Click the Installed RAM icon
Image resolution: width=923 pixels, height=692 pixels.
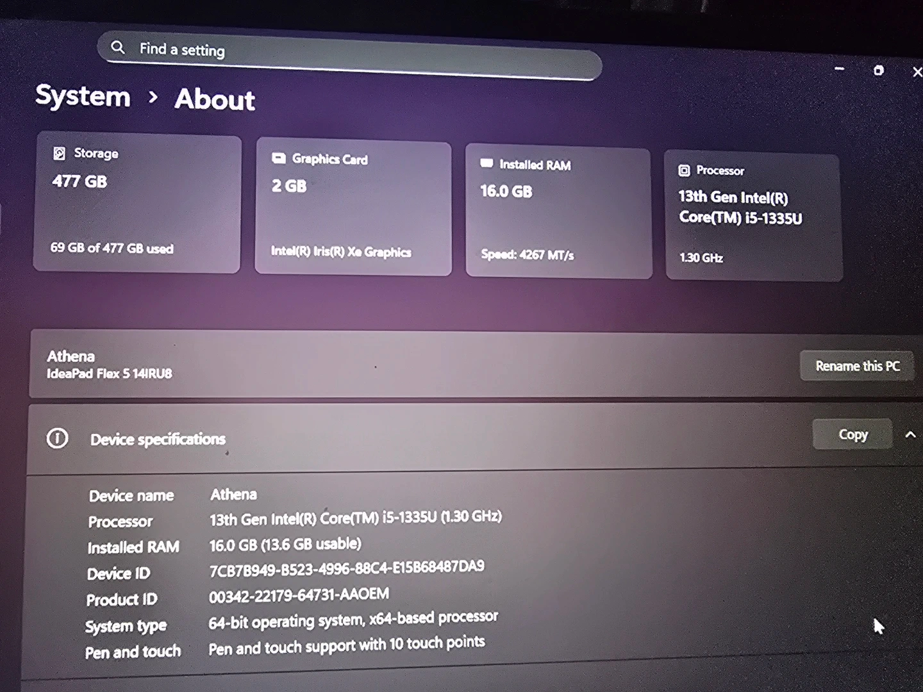pyautogui.click(x=486, y=163)
